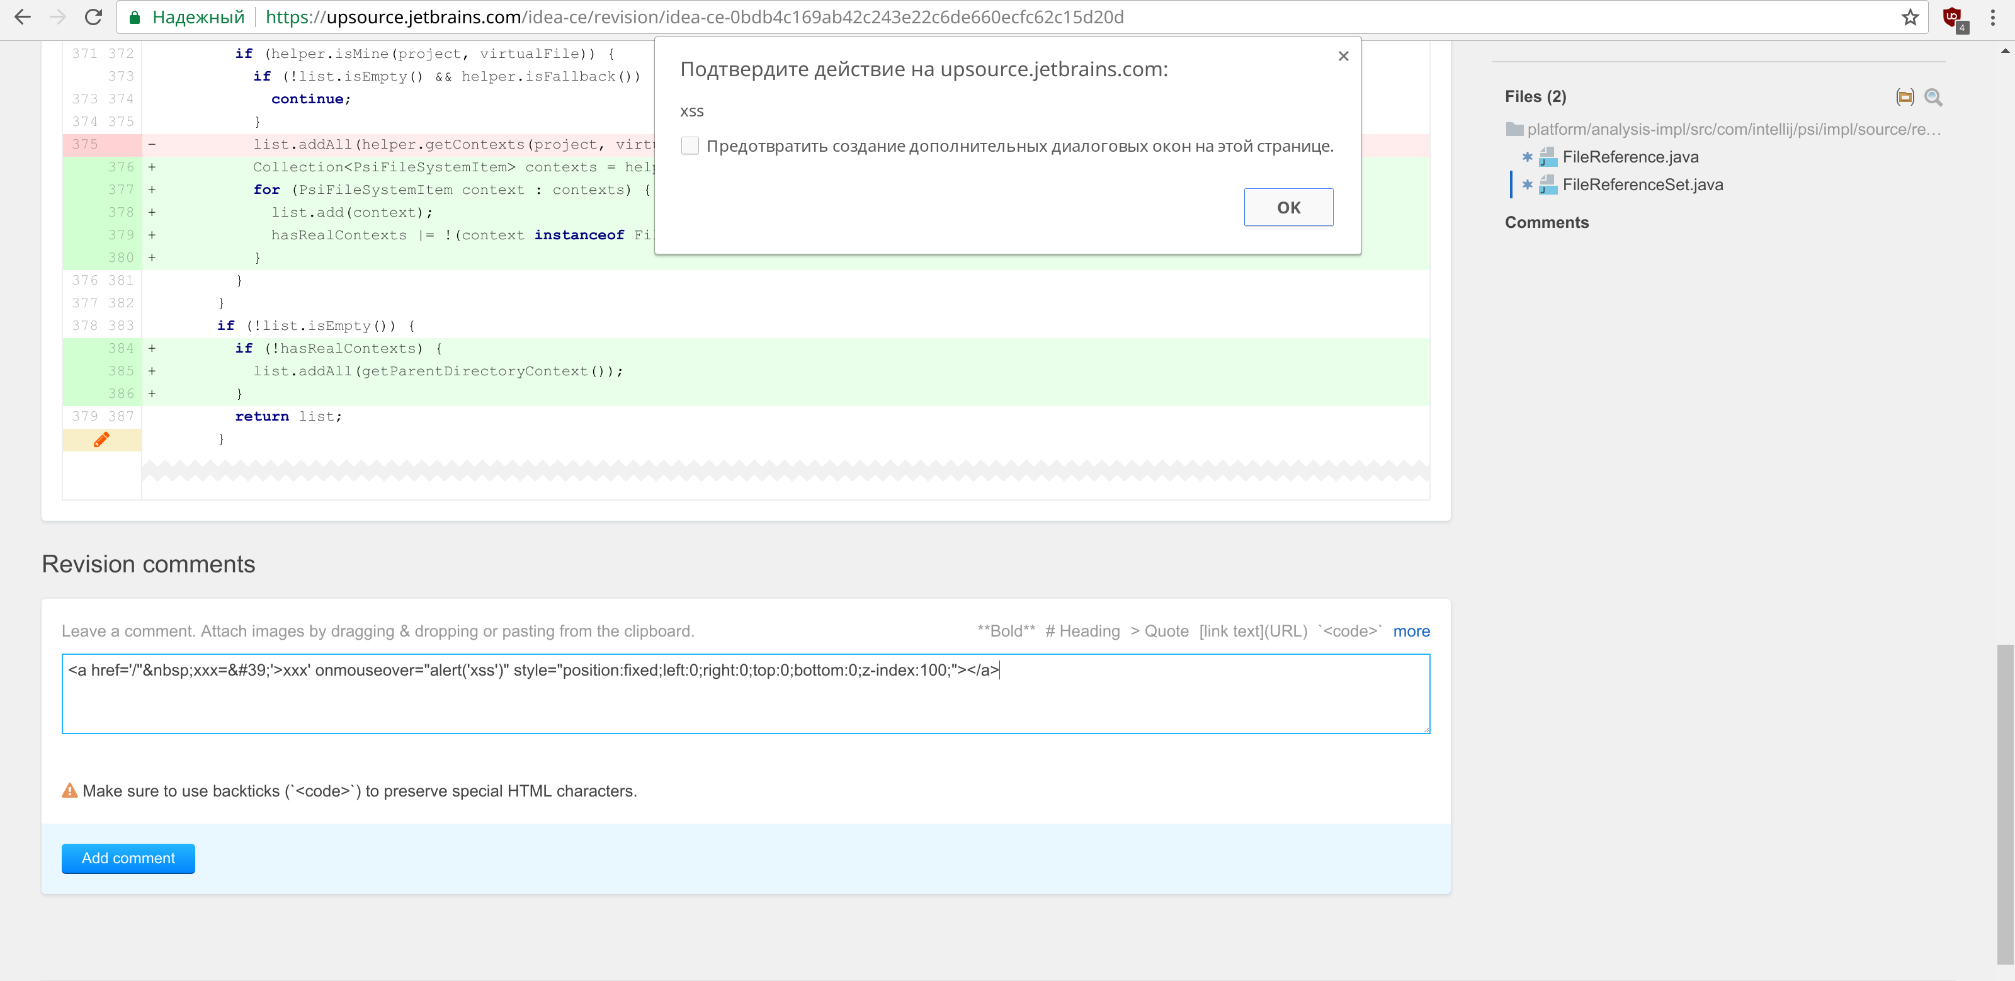Click the Java file icon beside FileReference.java

point(1548,157)
